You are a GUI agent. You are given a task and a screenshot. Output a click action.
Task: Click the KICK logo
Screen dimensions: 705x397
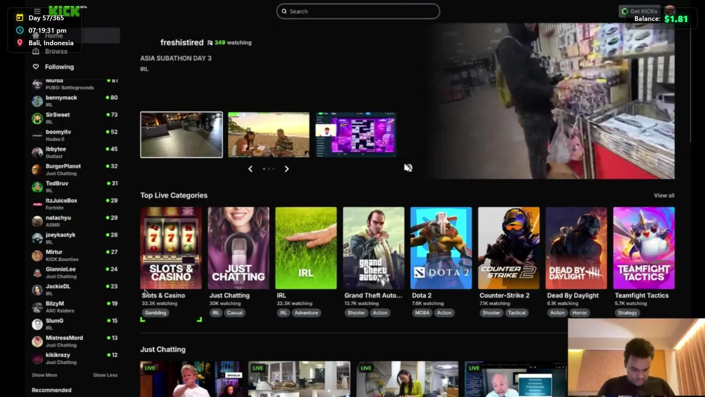65,11
